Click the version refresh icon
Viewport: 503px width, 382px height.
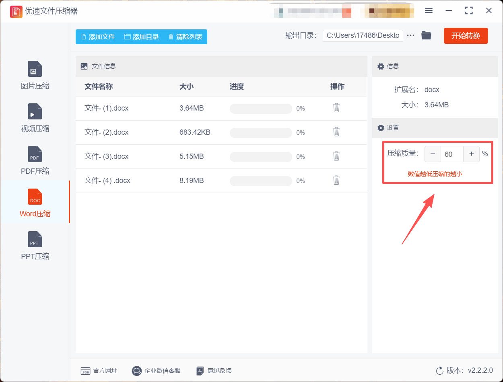click(x=440, y=371)
